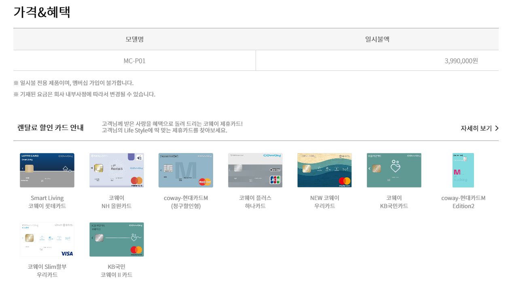Select the NH 올원카드 card image

(x=116, y=170)
